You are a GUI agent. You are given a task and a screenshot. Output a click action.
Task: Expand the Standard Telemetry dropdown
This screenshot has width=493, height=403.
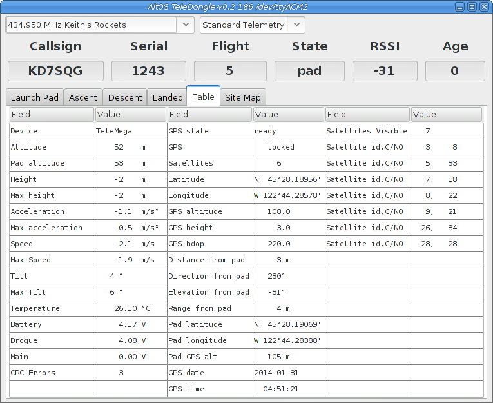coord(296,25)
